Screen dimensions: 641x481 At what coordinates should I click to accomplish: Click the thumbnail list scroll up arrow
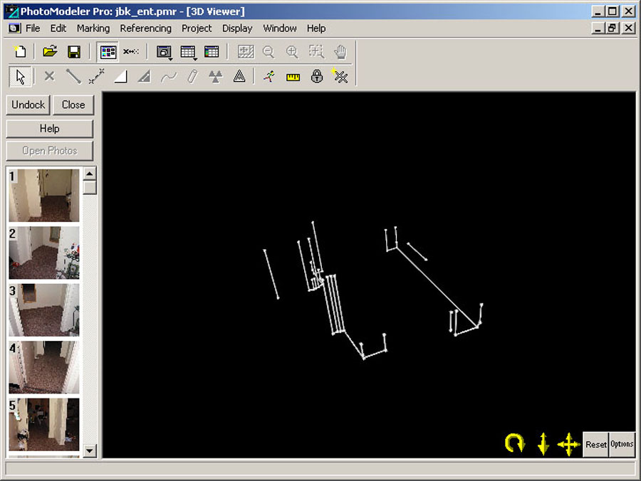tap(90, 174)
